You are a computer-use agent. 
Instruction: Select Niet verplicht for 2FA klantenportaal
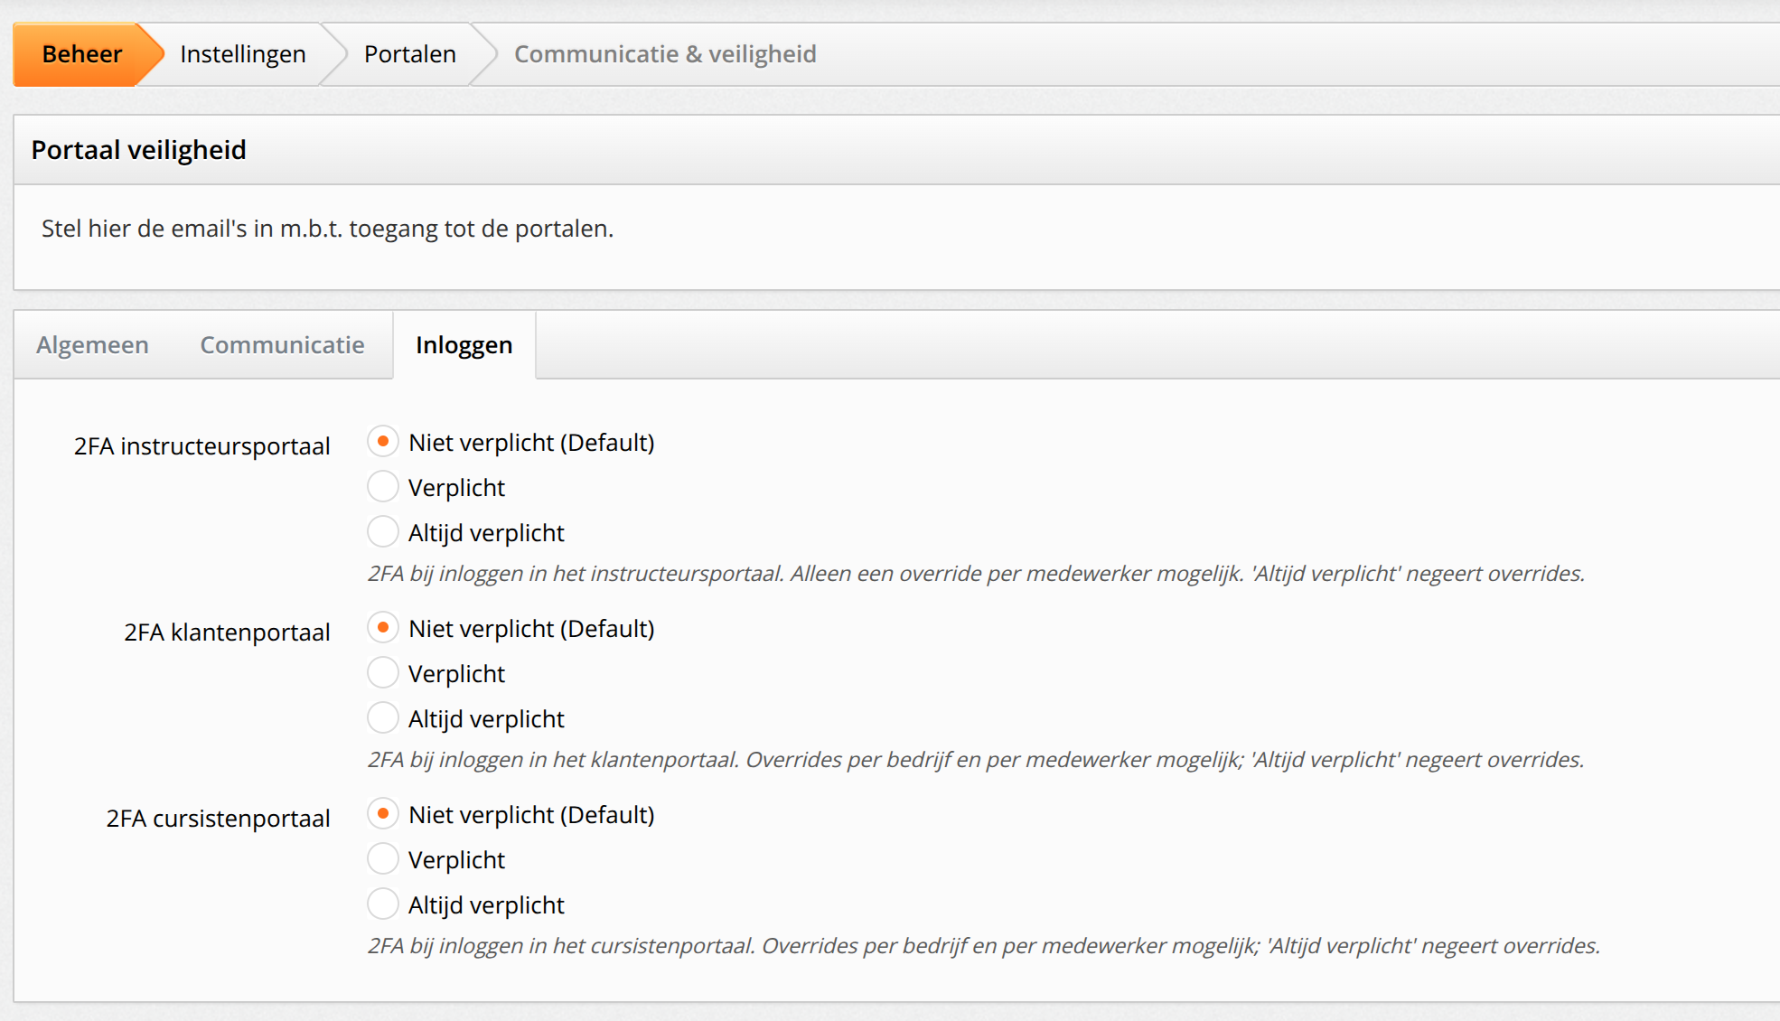click(383, 628)
